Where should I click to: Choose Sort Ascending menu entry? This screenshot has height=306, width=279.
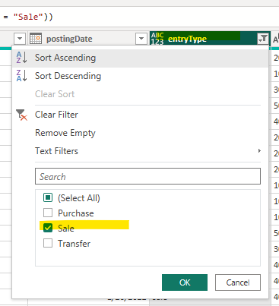pos(140,58)
